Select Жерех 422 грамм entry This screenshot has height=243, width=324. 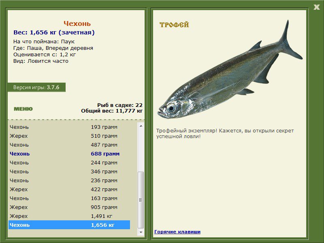coord(69,190)
